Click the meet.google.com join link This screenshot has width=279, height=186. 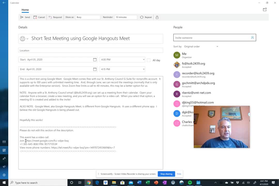(47, 141)
